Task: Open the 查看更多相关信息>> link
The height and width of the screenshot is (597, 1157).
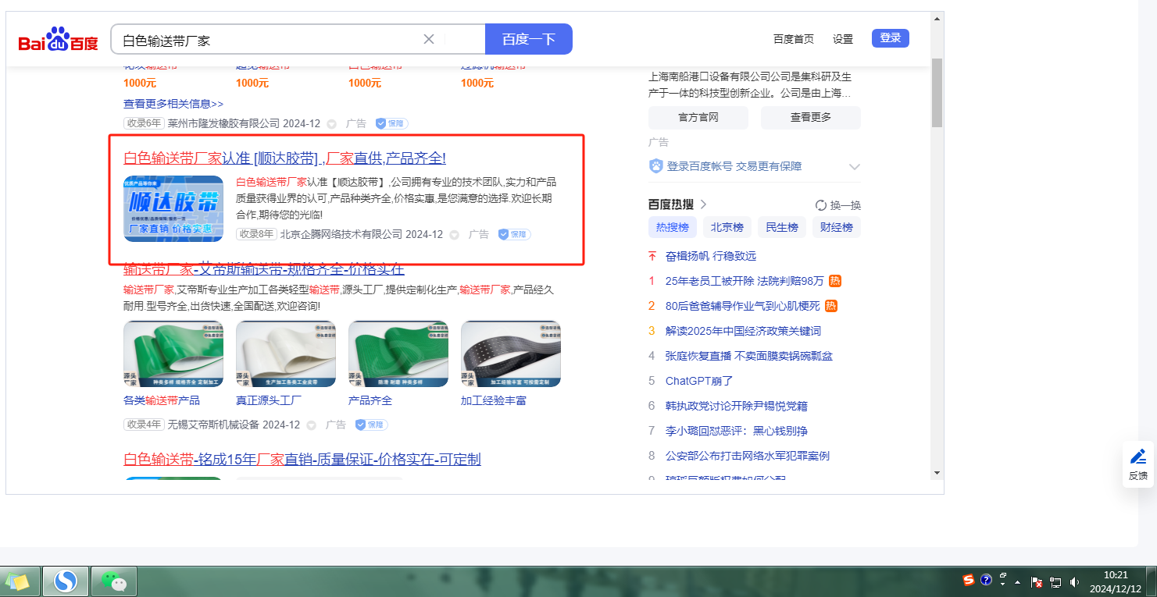Action: (173, 104)
